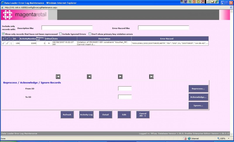This screenshot has height=142, width=234.
Task: Launch Excel from the Office shortcut bar
Action: [190, 2]
